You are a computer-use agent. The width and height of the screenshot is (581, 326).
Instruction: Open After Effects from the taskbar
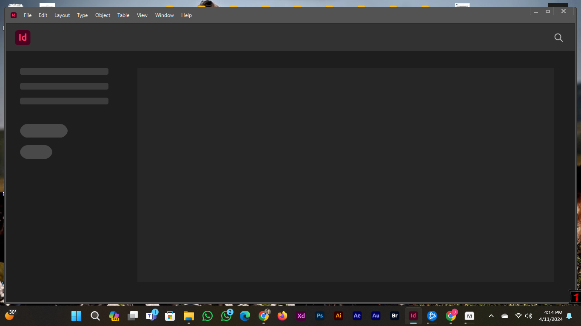[357, 316]
